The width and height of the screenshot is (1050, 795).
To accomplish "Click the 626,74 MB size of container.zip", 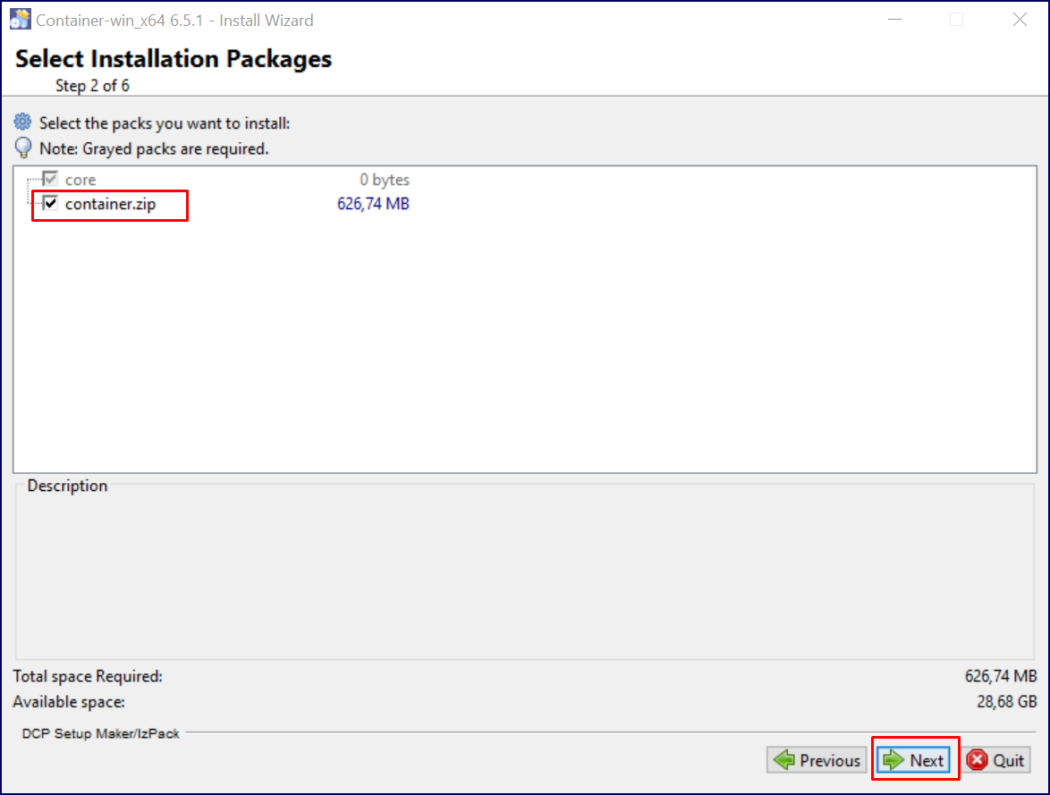I will [x=373, y=204].
